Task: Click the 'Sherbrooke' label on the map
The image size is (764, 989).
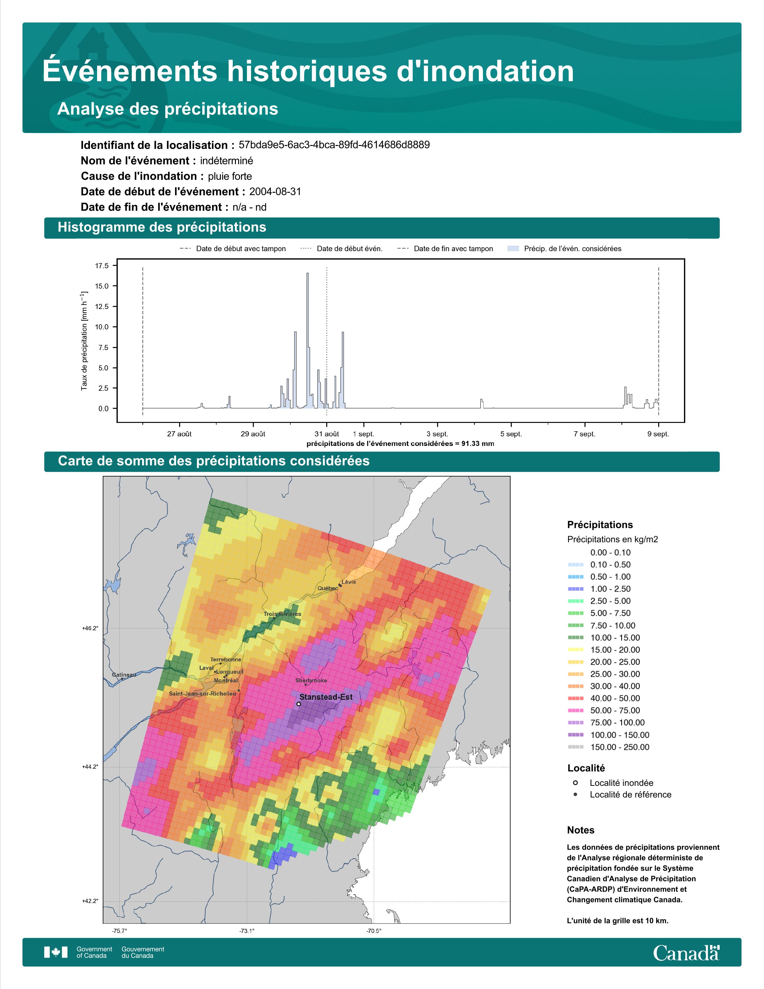Action: pos(311,681)
